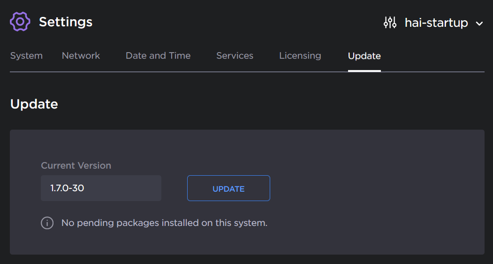Click the No pending packages message text
Image resolution: width=493 pixels, height=264 pixels.
164,223
